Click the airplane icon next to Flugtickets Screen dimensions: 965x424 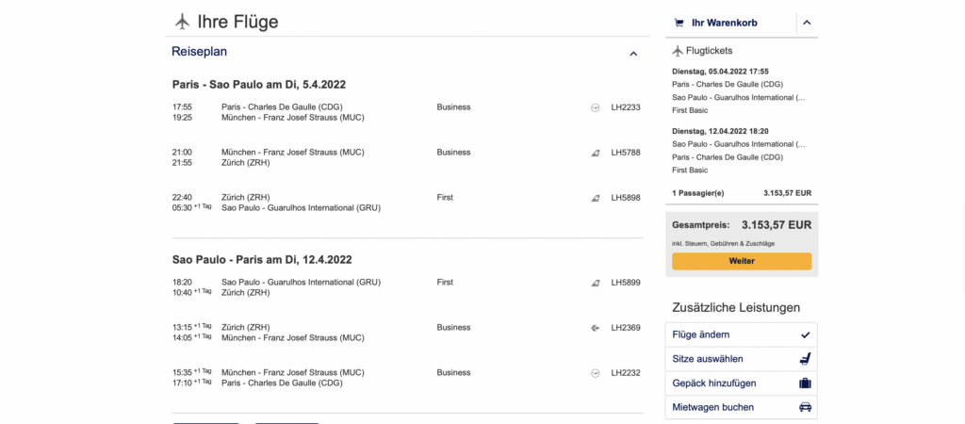tap(677, 51)
